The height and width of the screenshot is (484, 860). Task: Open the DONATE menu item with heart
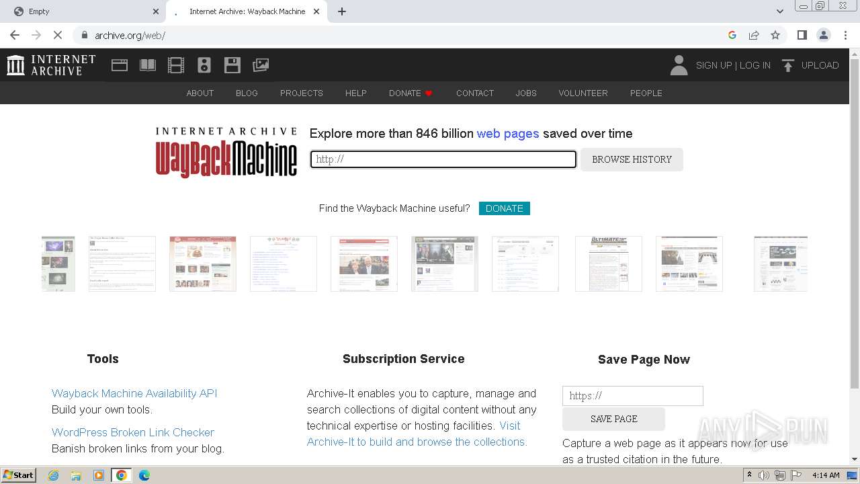(411, 93)
